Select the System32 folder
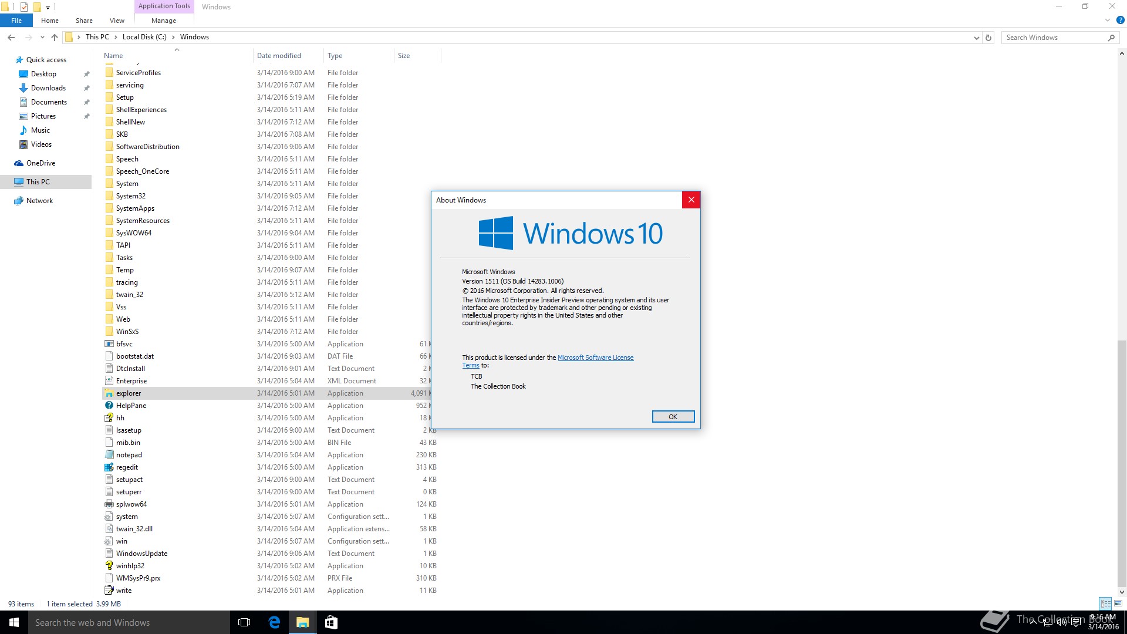Viewport: 1127px width, 634px height. 130,196
